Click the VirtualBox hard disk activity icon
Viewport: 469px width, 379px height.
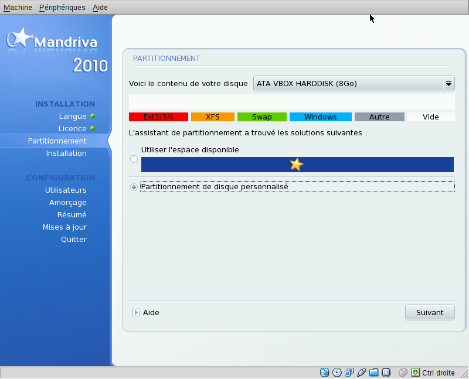click(324, 373)
